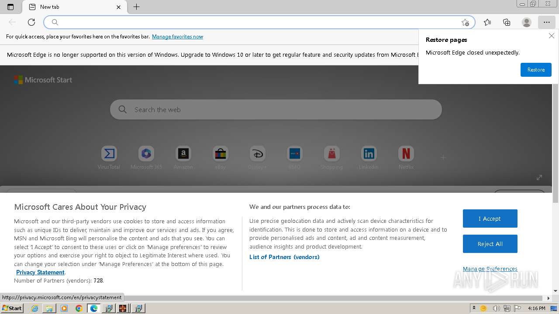The image size is (559, 314).
Task: Dismiss the Restore pages popup
Action: [552, 36]
